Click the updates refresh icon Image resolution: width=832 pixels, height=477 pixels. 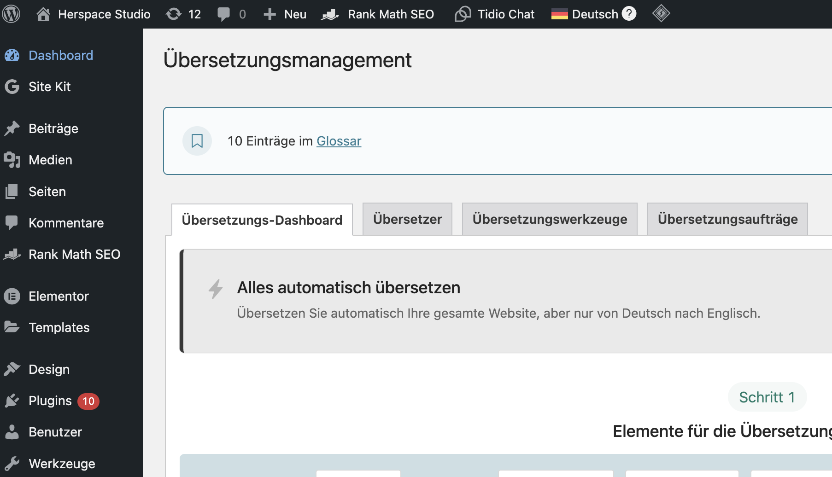[x=174, y=14]
